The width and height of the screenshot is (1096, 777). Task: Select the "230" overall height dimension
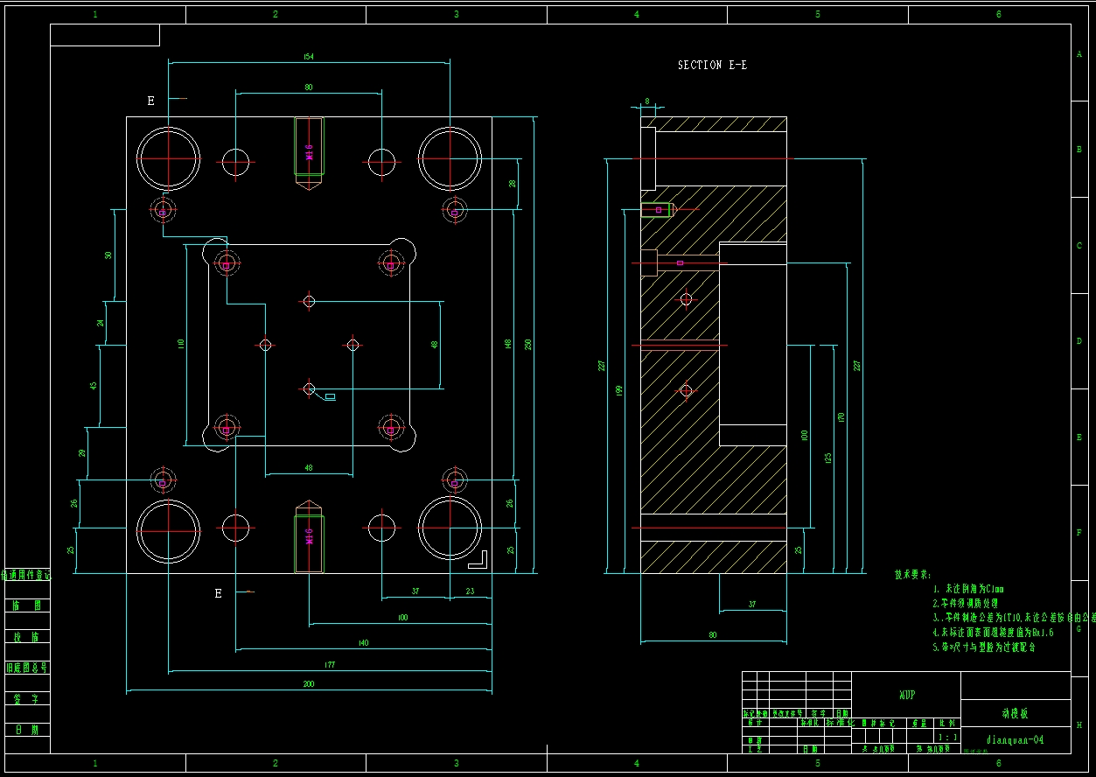click(x=527, y=345)
